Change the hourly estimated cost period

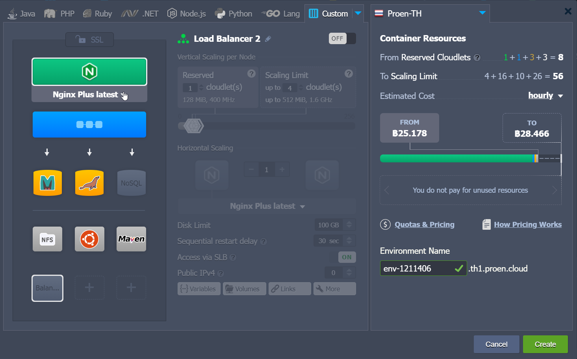tap(545, 95)
